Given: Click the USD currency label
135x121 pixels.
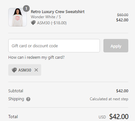Looking at the screenshot, I should point(102,117).
